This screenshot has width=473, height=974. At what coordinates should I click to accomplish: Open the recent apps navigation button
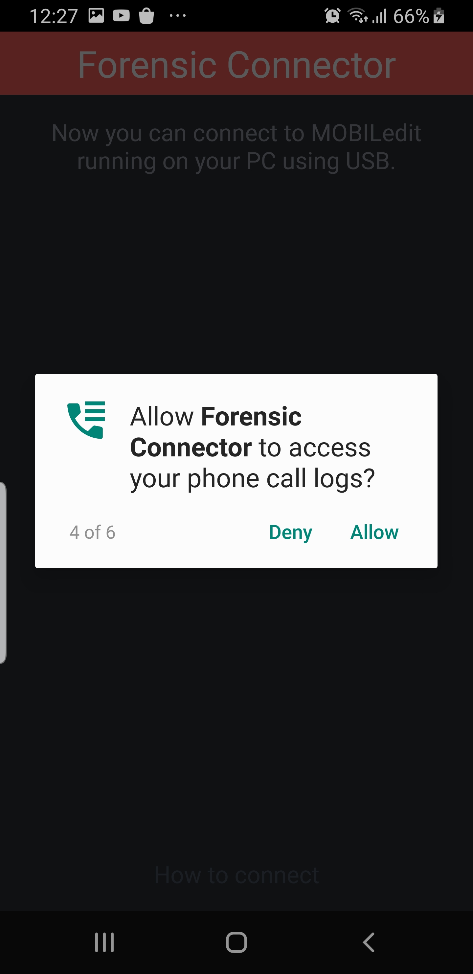tap(104, 942)
